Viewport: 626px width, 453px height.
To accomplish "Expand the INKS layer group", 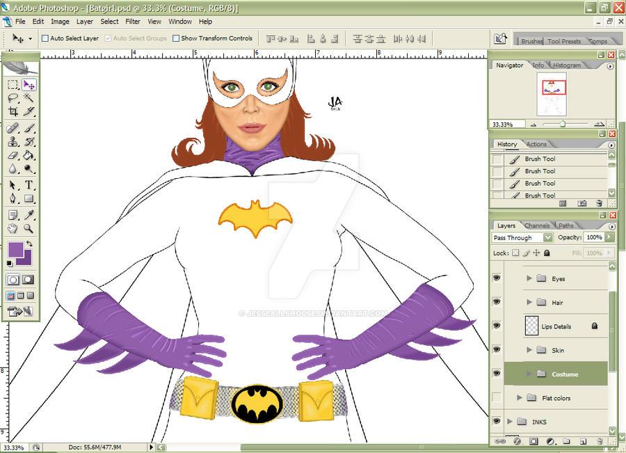I will (x=510, y=422).
